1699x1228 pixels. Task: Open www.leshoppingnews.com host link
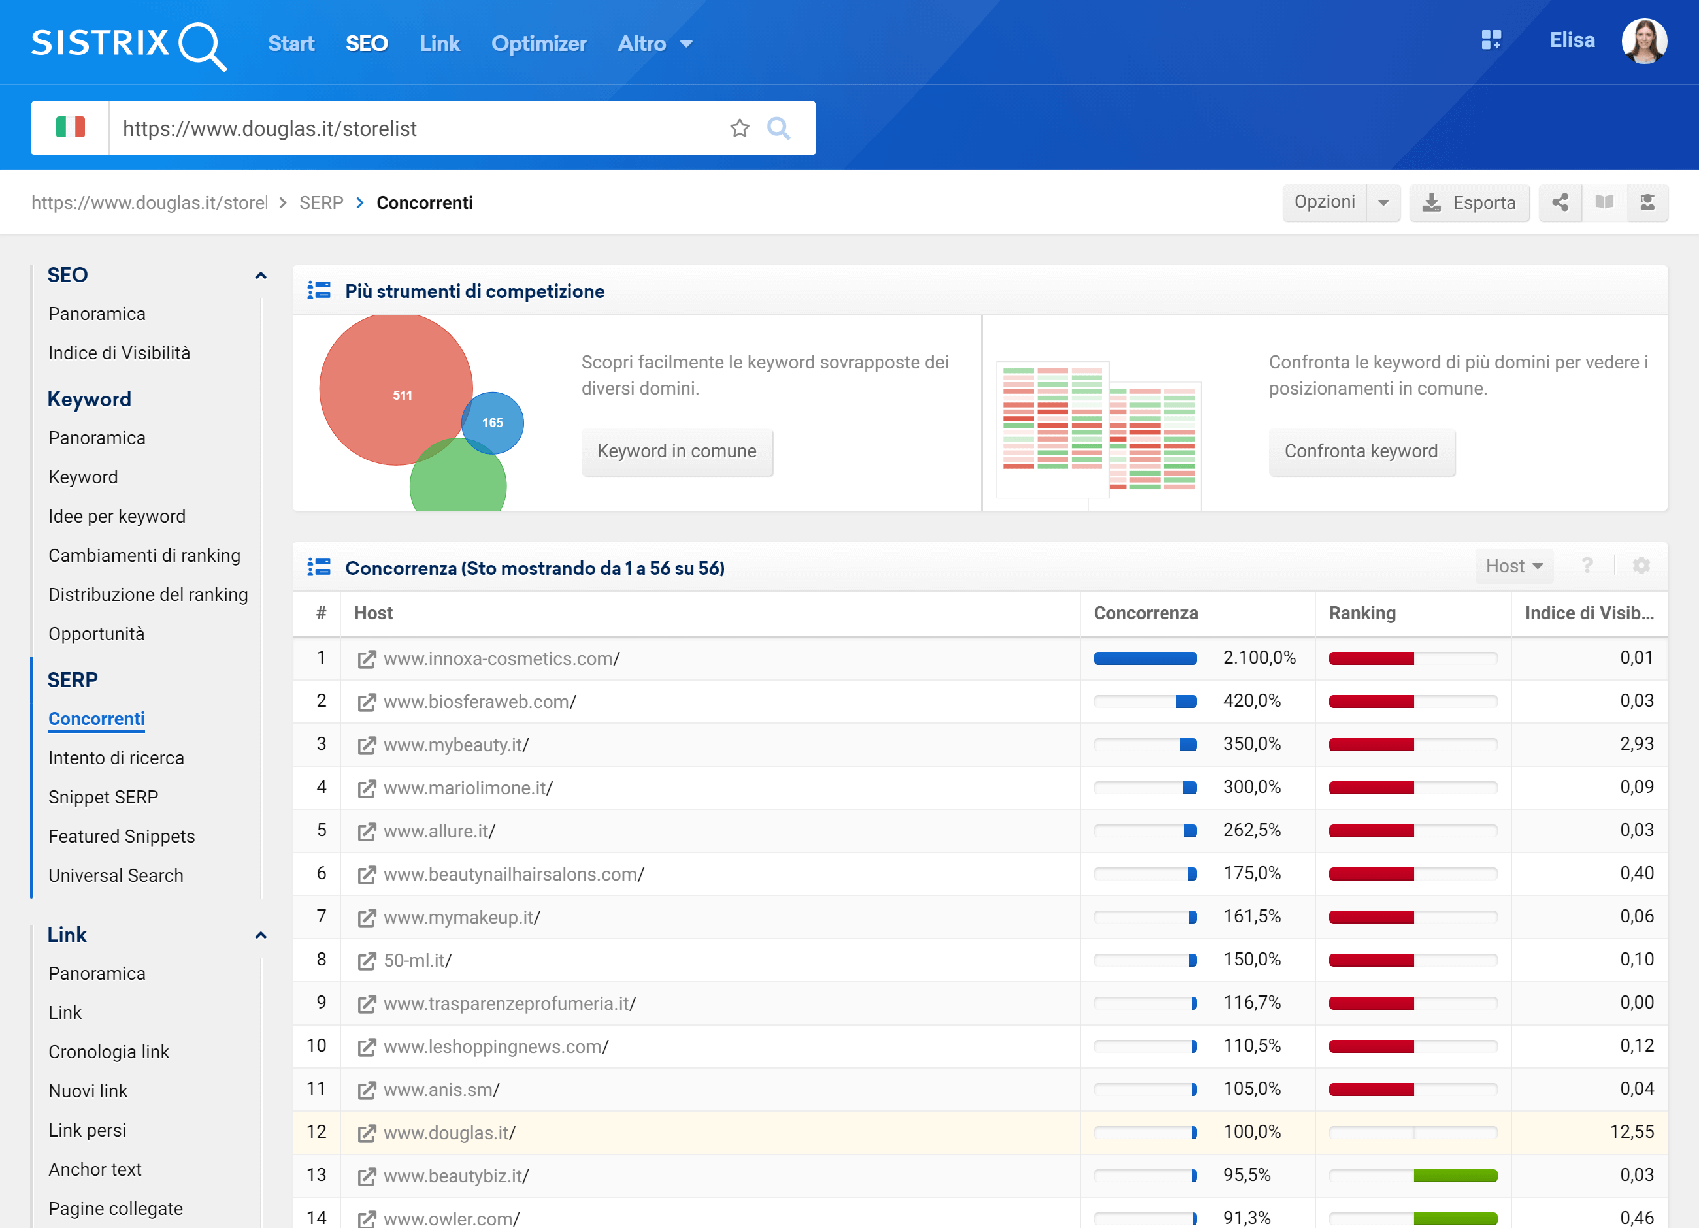[x=496, y=1047]
